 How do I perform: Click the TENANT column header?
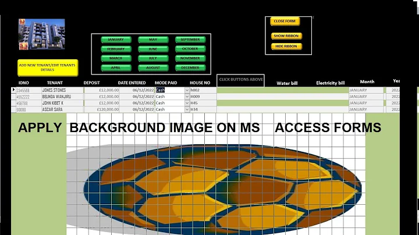point(55,83)
